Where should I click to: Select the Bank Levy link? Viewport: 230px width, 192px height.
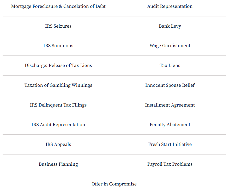[170, 26]
